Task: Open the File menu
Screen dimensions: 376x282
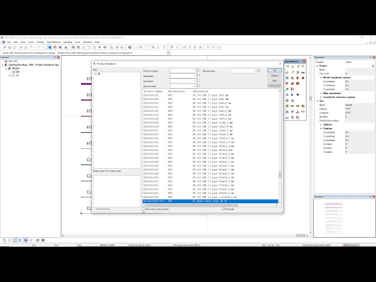Action: tap(9, 42)
